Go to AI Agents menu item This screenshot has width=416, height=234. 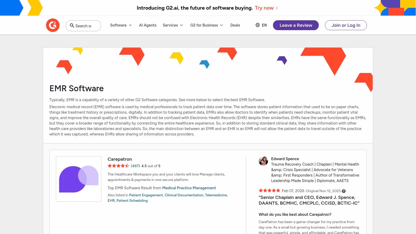tap(148, 25)
